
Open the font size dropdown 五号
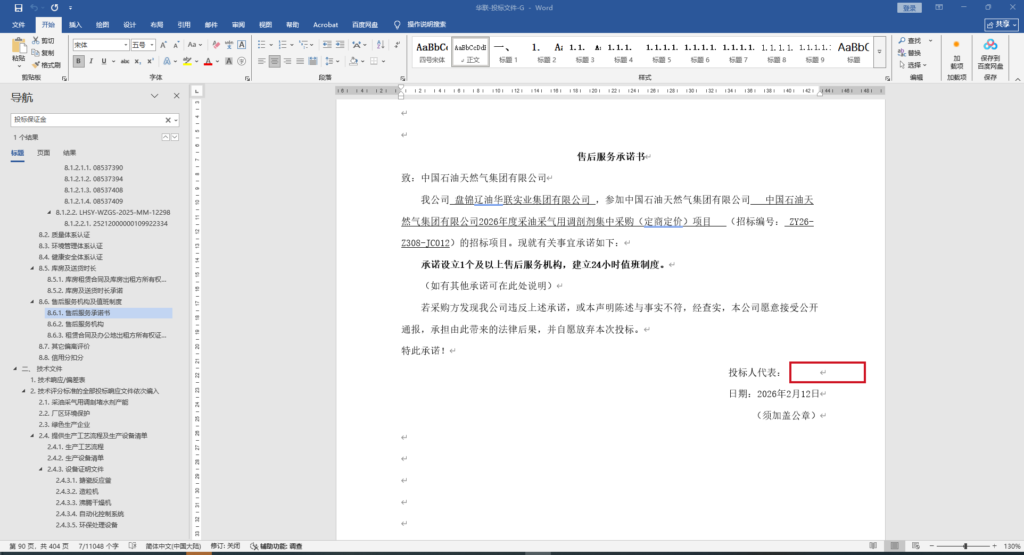152,45
